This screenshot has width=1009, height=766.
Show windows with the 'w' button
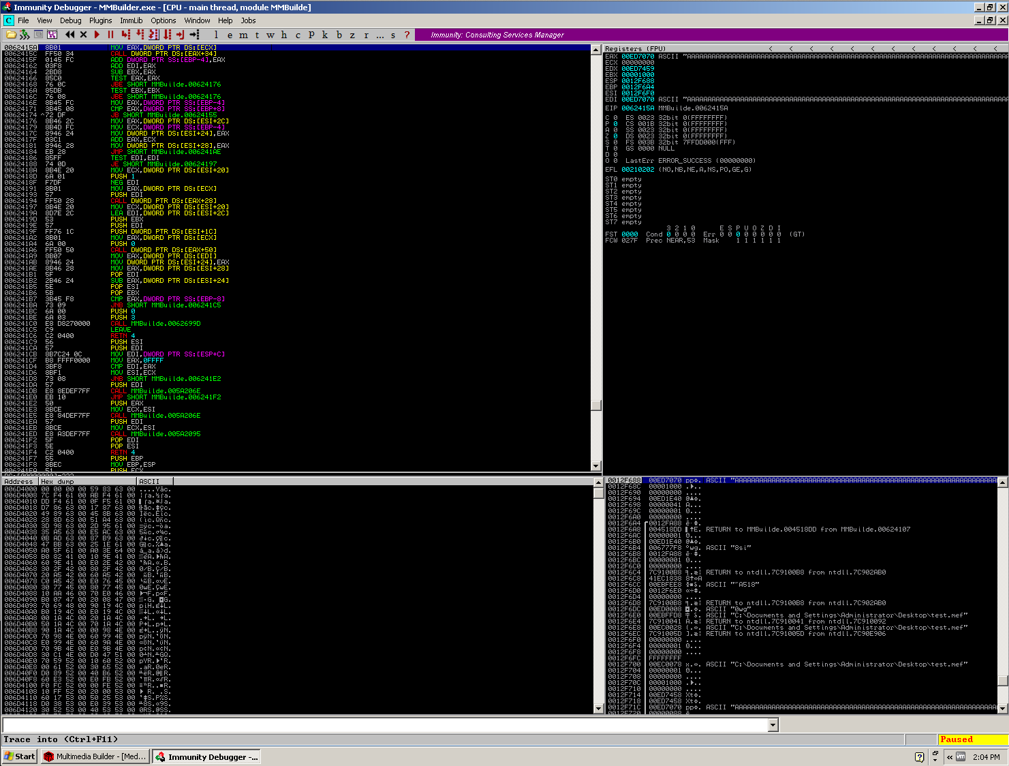[x=270, y=35]
